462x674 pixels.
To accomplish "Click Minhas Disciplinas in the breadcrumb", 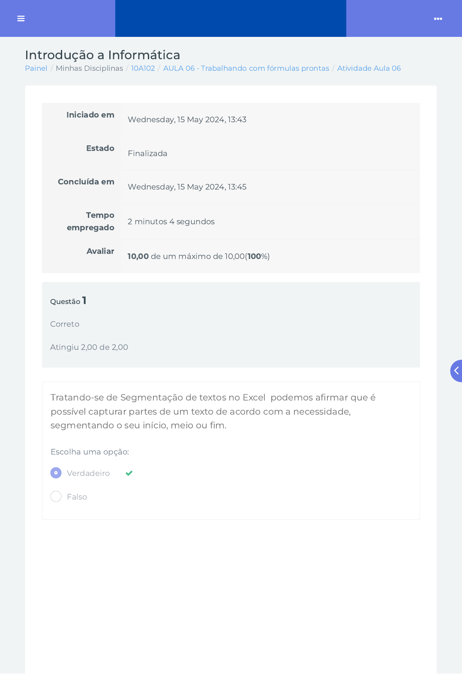I will 89,68.
